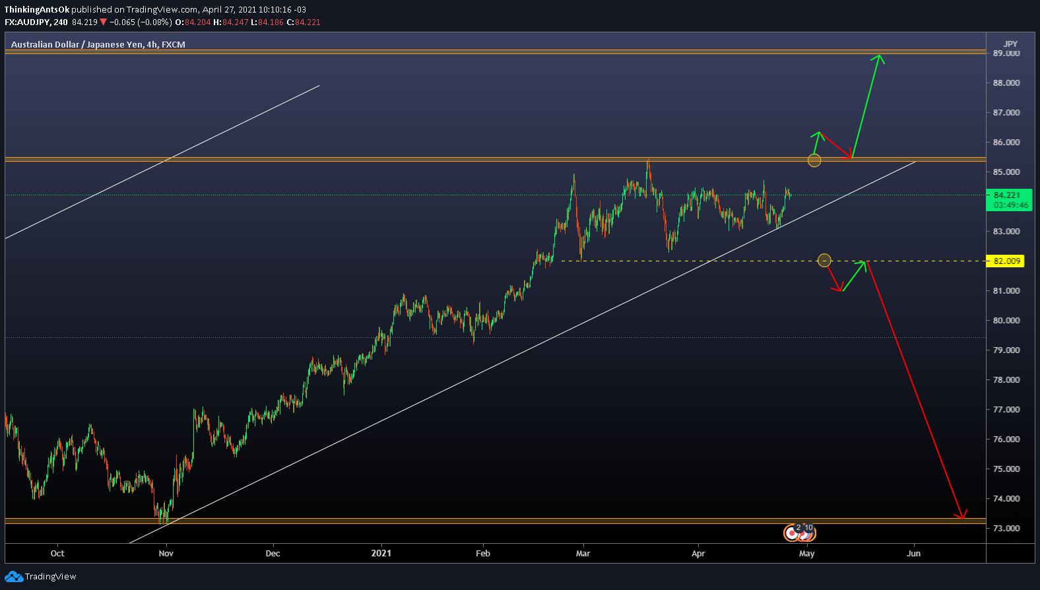Open the Japan flag economic event marker
Image resolution: width=1040 pixels, height=590 pixels.
(791, 533)
